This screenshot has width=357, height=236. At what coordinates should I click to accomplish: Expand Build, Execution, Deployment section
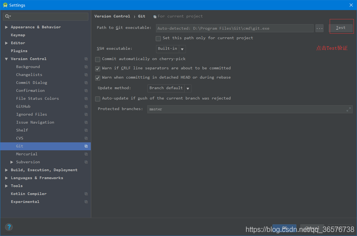[6, 170]
